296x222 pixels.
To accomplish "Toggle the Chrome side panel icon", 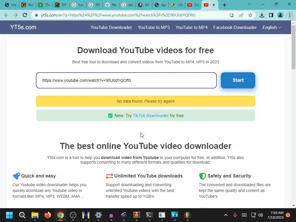I will click(x=271, y=15).
